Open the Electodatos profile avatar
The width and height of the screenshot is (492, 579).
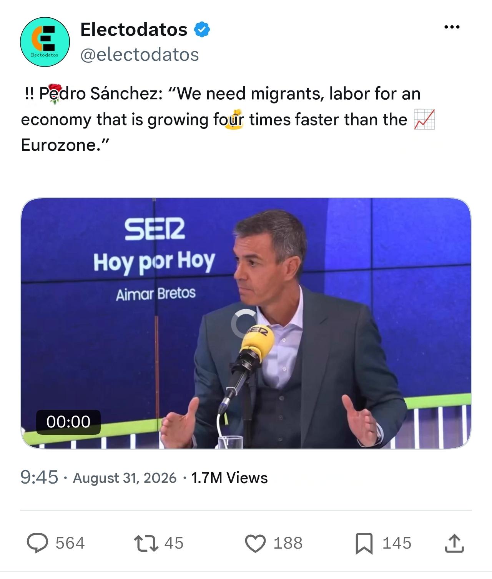tap(45, 42)
